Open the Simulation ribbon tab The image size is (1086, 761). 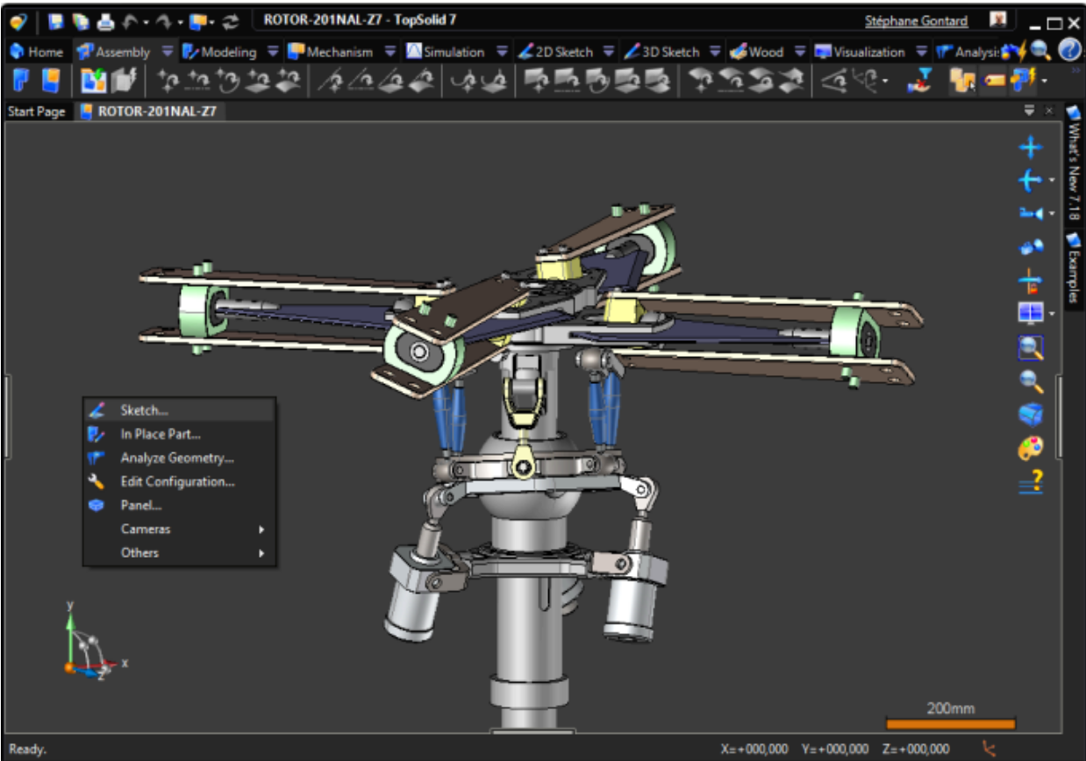(x=446, y=52)
